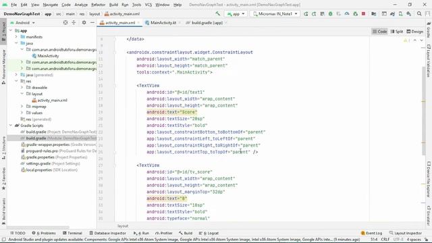The image size is (432, 243).
Task: Open the SDK Manager toolbar icon
Action: (409, 13)
